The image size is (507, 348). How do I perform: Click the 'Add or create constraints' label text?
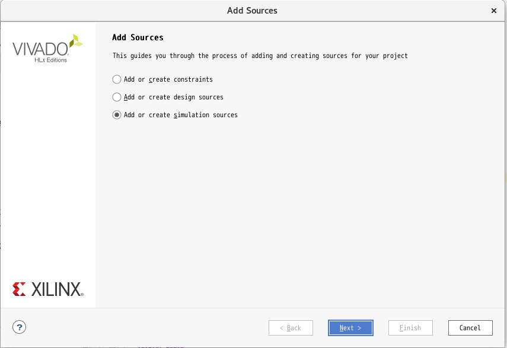(168, 79)
